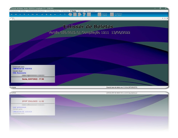178x138 pixels.
Task: Click the rewind double-arrow navigation icon
Action: click(x=16, y=15)
